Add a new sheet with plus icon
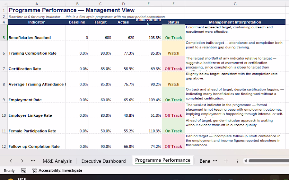 (x=226, y=161)
